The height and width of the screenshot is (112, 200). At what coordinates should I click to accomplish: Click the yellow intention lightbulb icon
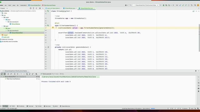[53, 28]
